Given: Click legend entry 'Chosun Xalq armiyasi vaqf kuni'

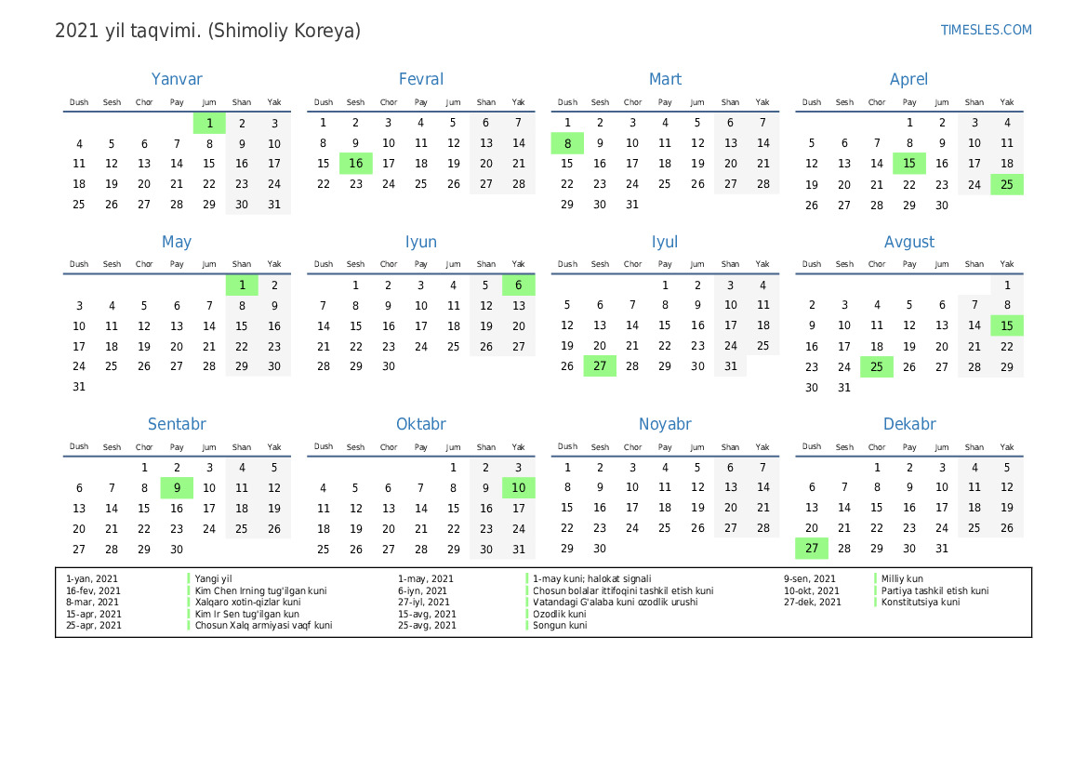Looking at the screenshot, I should [263, 626].
